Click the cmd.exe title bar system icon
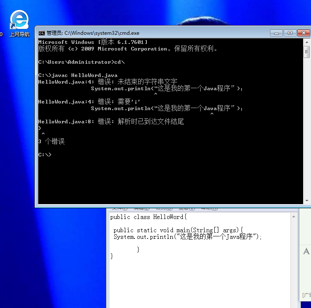This screenshot has height=308, width=311. point(42,33)
